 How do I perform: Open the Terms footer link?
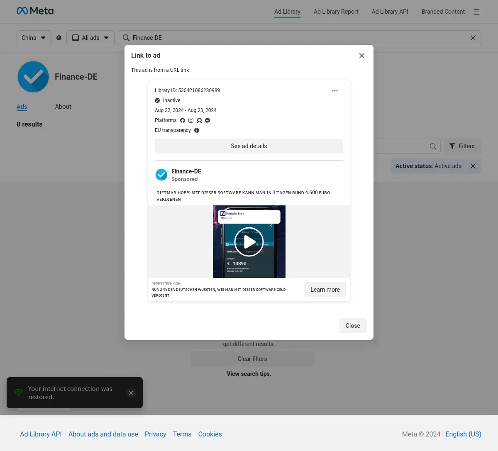[x=182, y=434]
